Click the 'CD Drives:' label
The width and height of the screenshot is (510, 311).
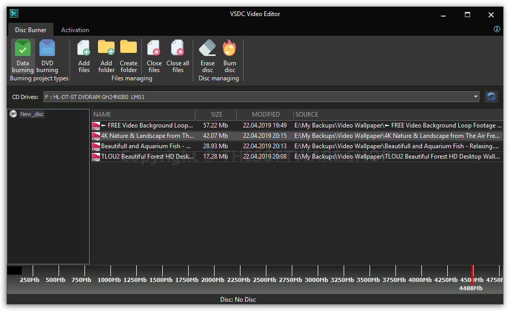pyautogui.click(x=25, y=97)
